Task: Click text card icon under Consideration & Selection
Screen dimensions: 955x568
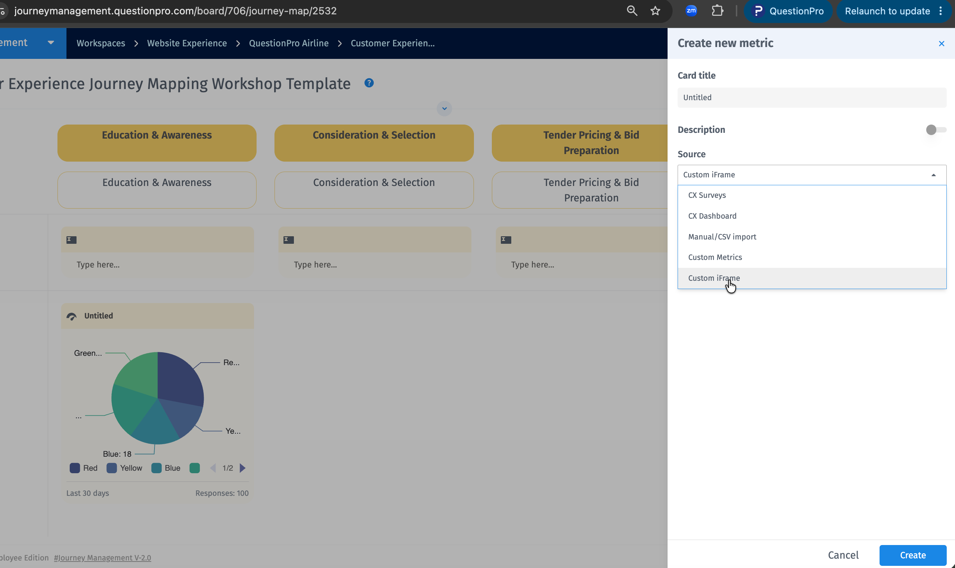Action: (x=289, y=239)
